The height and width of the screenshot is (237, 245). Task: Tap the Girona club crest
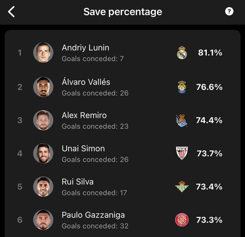click(182, 220)
